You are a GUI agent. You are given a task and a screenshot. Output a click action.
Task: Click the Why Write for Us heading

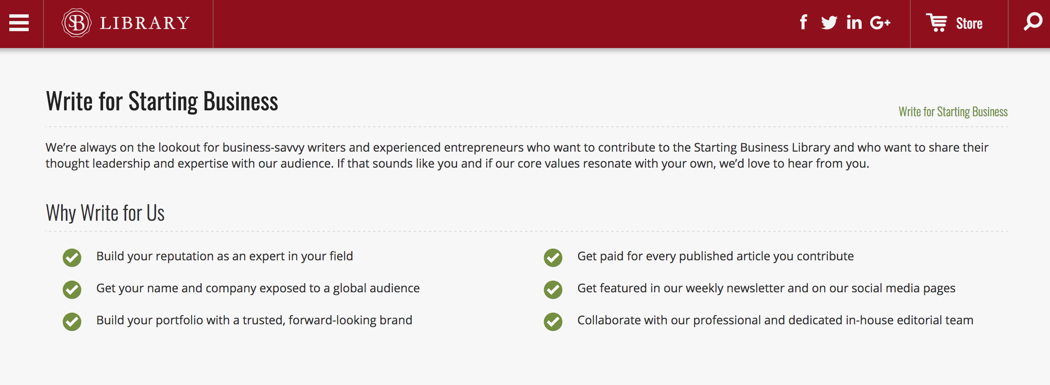click(x=105, y=213)
